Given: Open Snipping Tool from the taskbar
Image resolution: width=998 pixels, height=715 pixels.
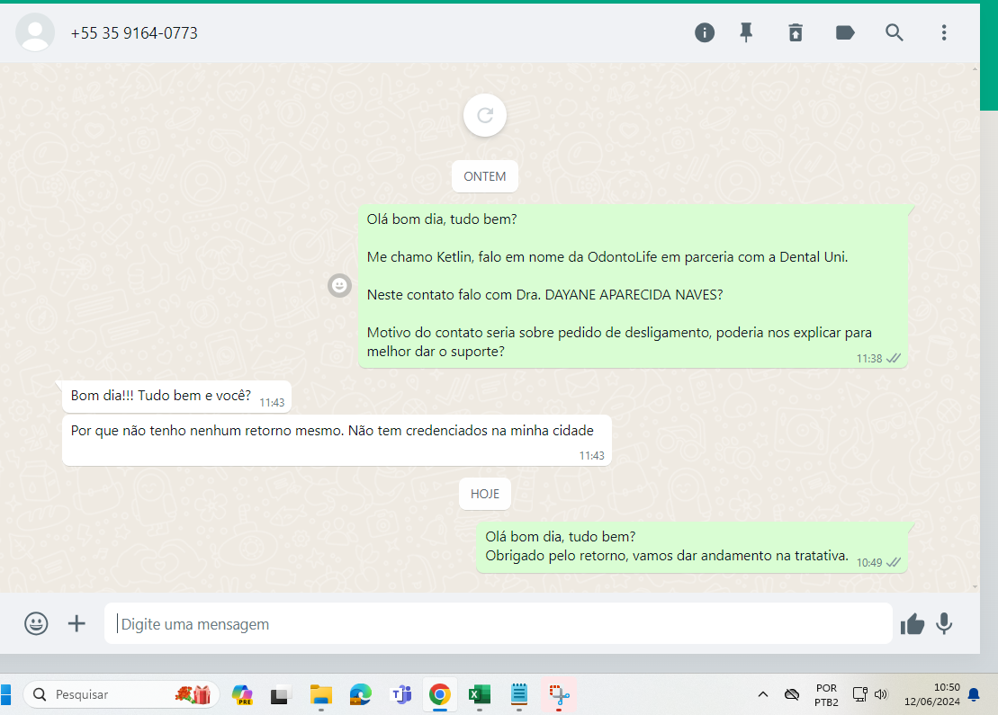Looking at the screenshot, I should (559, 694).
